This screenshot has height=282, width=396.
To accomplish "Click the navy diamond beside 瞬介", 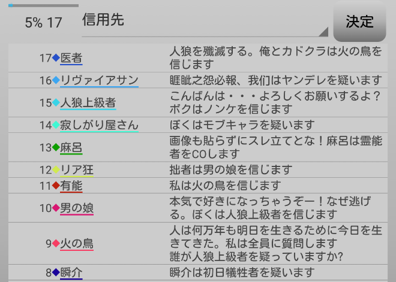I will (56, 273).
